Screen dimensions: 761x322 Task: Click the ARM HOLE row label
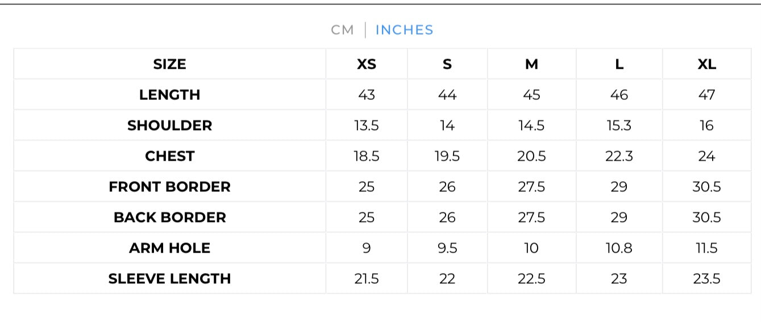tap(169, 248)
